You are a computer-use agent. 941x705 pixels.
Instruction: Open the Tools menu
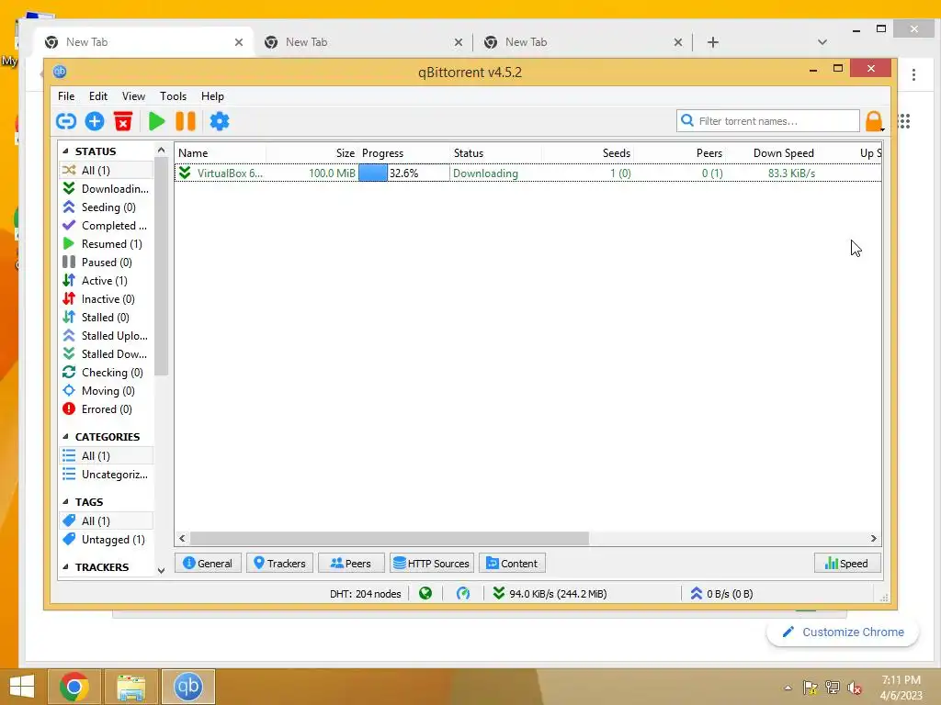[173, 95]
